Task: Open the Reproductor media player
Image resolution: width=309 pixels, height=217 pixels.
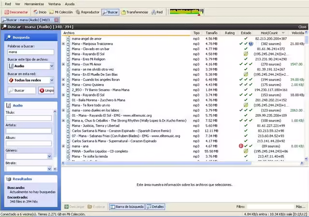Action: click(88, 12)
